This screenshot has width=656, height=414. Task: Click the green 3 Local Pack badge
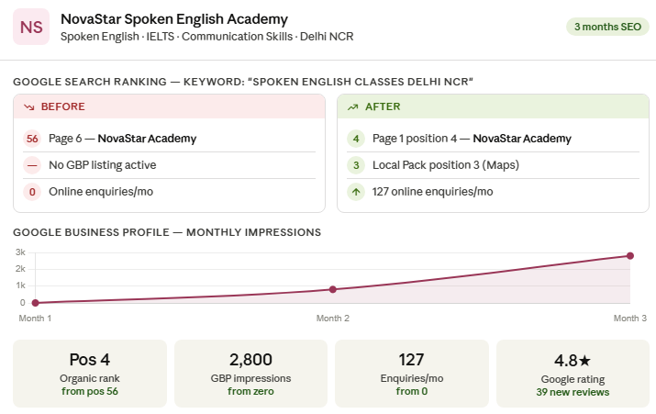(x=356, y=165)
